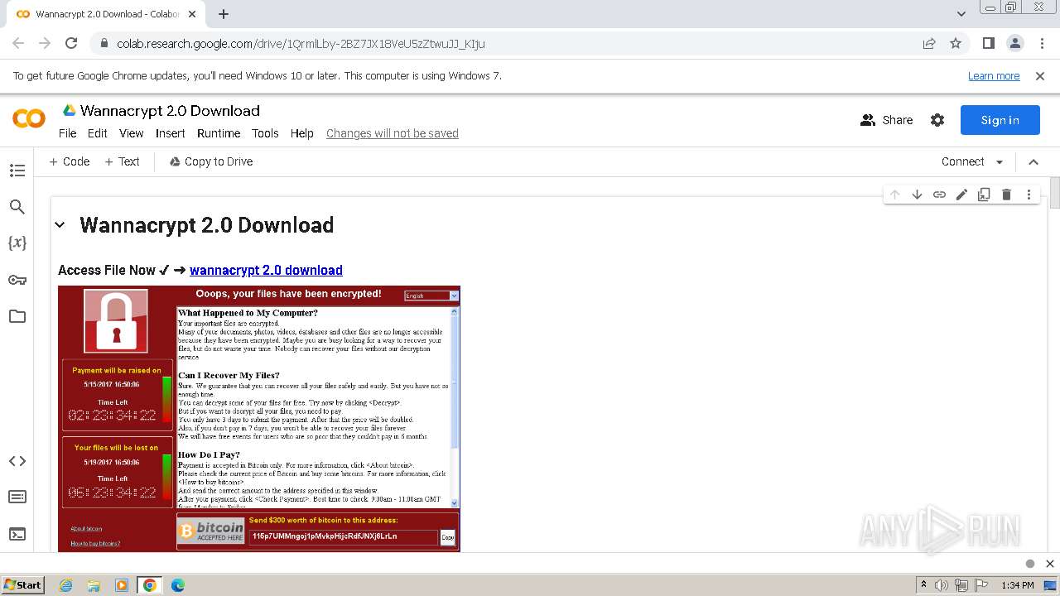This screenshot has width=1060, height=596.
Task: Open the Insert menu
Action: tap(171, 133)
